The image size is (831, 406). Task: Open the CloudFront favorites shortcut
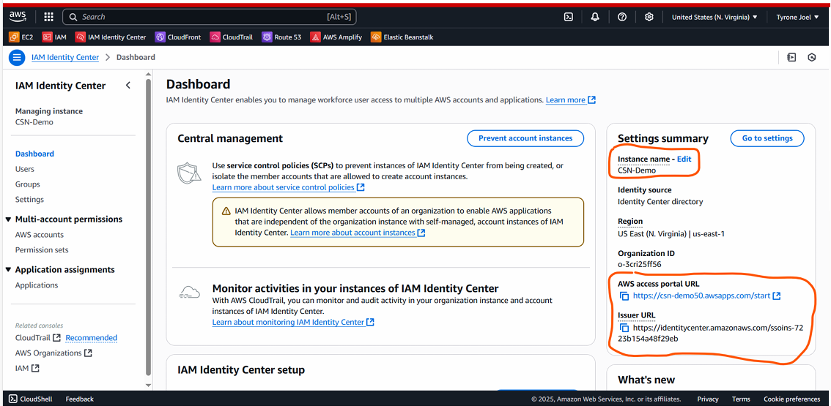pyautogui.click(x=179, y=37)
